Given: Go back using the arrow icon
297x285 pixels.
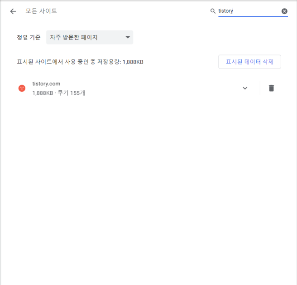Looking at the screenshot, I should pos(13,11).
